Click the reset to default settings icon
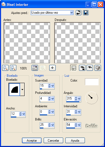 (78, 13)
